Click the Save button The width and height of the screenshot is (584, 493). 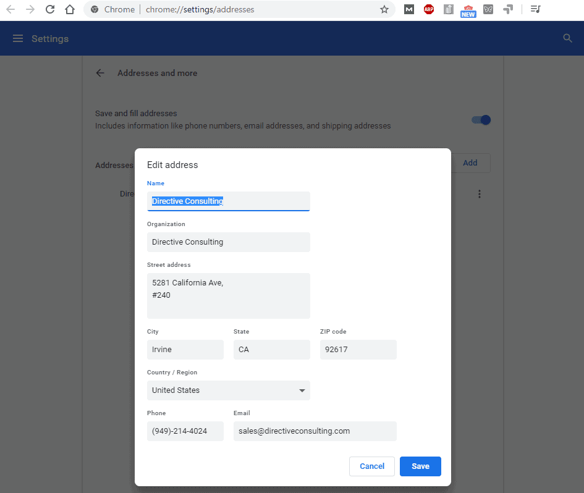click(420, 466)
